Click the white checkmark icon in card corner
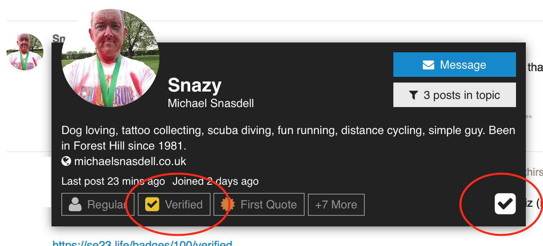 (x=505, y=204)
